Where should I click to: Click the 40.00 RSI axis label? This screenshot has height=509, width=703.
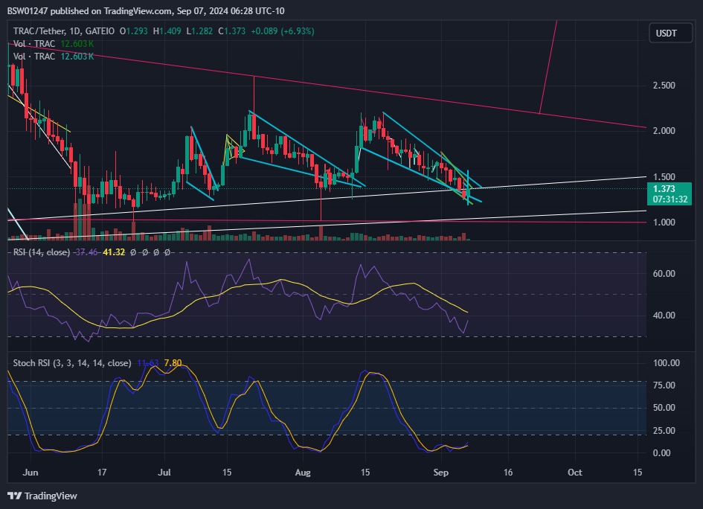coord(664,316)
